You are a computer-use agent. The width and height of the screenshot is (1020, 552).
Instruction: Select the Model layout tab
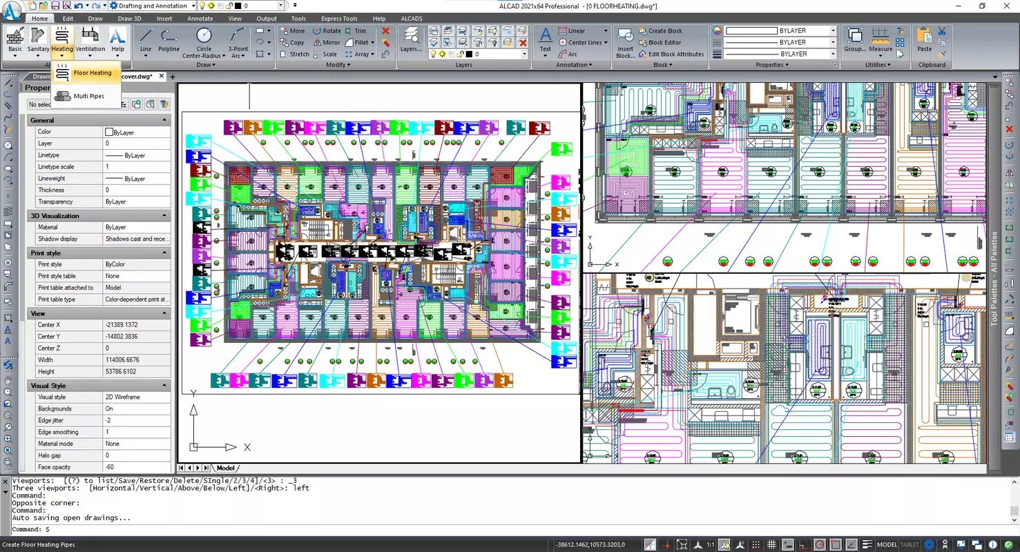(226, 468)
